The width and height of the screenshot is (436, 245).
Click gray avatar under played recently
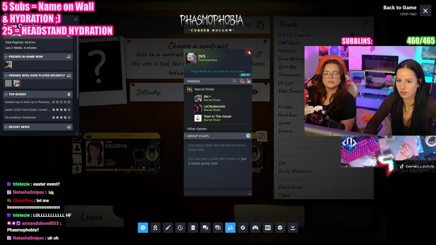pos(8,83)
